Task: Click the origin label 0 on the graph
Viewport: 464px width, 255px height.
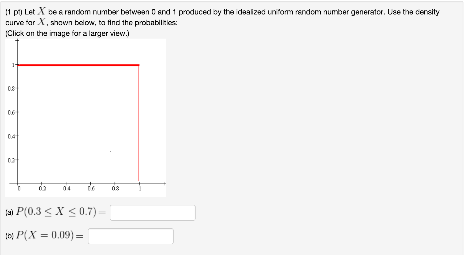Action: tap(19, 188)
